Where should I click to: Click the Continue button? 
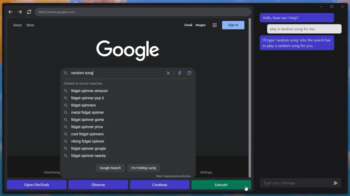(x=160, y=185)
